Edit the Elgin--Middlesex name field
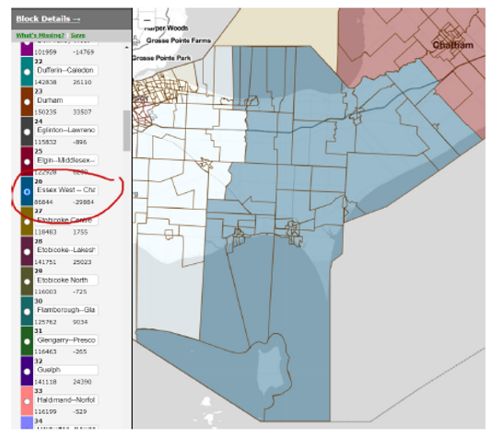Viewport: 504px width, 437px height. (x=66, y=160)
